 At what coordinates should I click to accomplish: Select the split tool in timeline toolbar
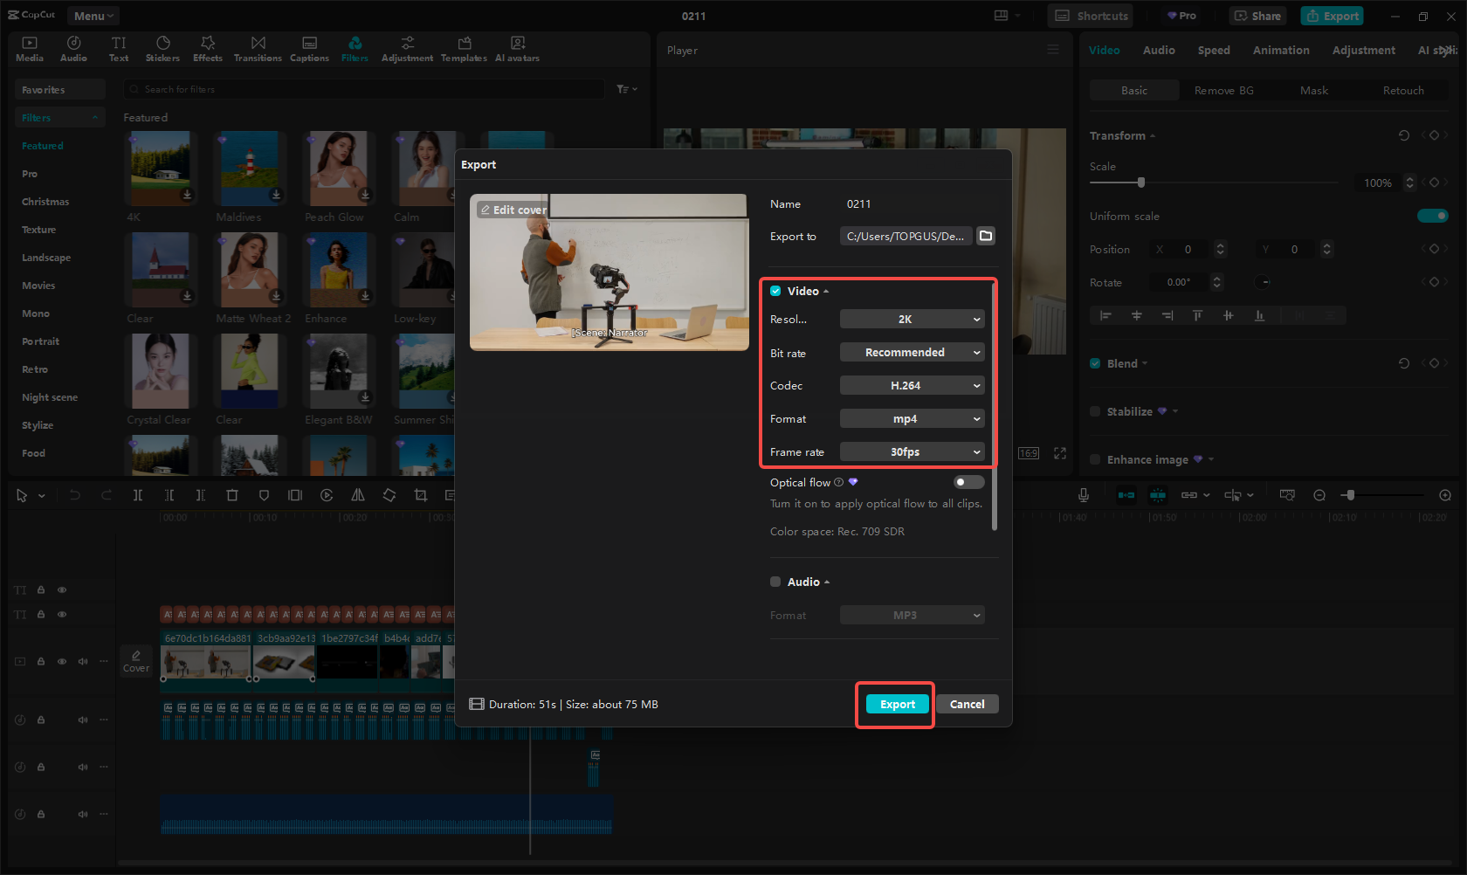click(138, 495)
